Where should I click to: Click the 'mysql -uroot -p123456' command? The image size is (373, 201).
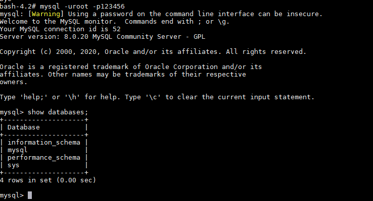coord(82,7)
